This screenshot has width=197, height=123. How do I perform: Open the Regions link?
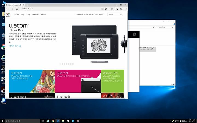click(x=101, y=15)
